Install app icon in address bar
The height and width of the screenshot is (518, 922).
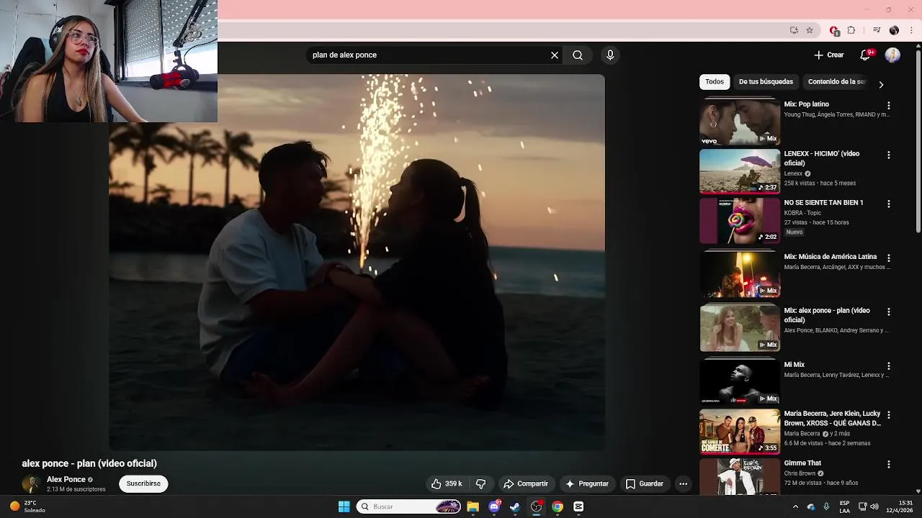tap(794, 30)
